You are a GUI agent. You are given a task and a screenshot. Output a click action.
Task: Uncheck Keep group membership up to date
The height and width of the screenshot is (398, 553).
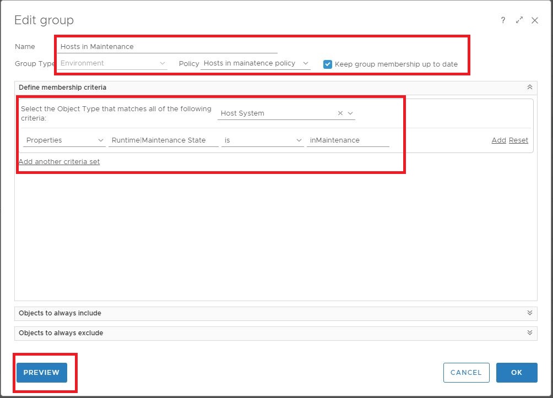(x=328, y=64)
